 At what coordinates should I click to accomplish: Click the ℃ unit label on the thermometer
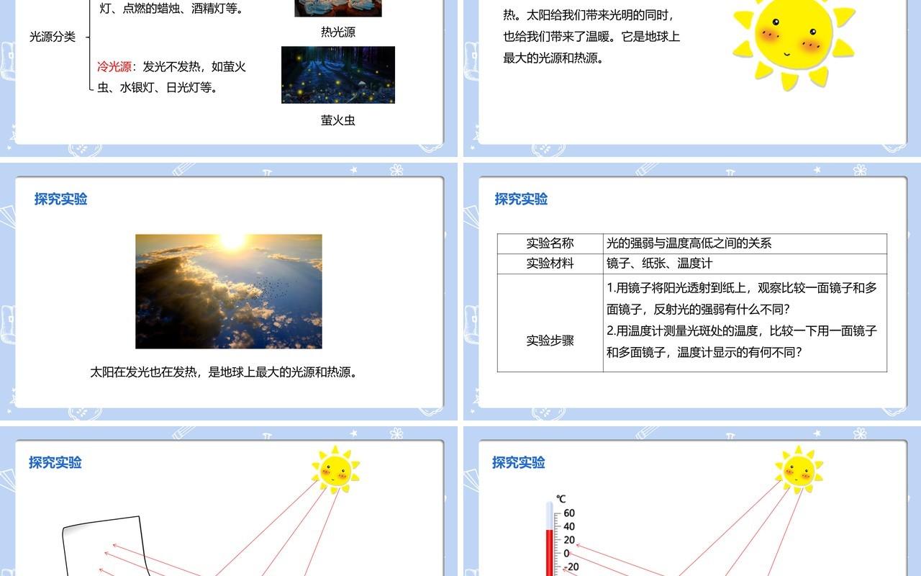pos(561,499)
